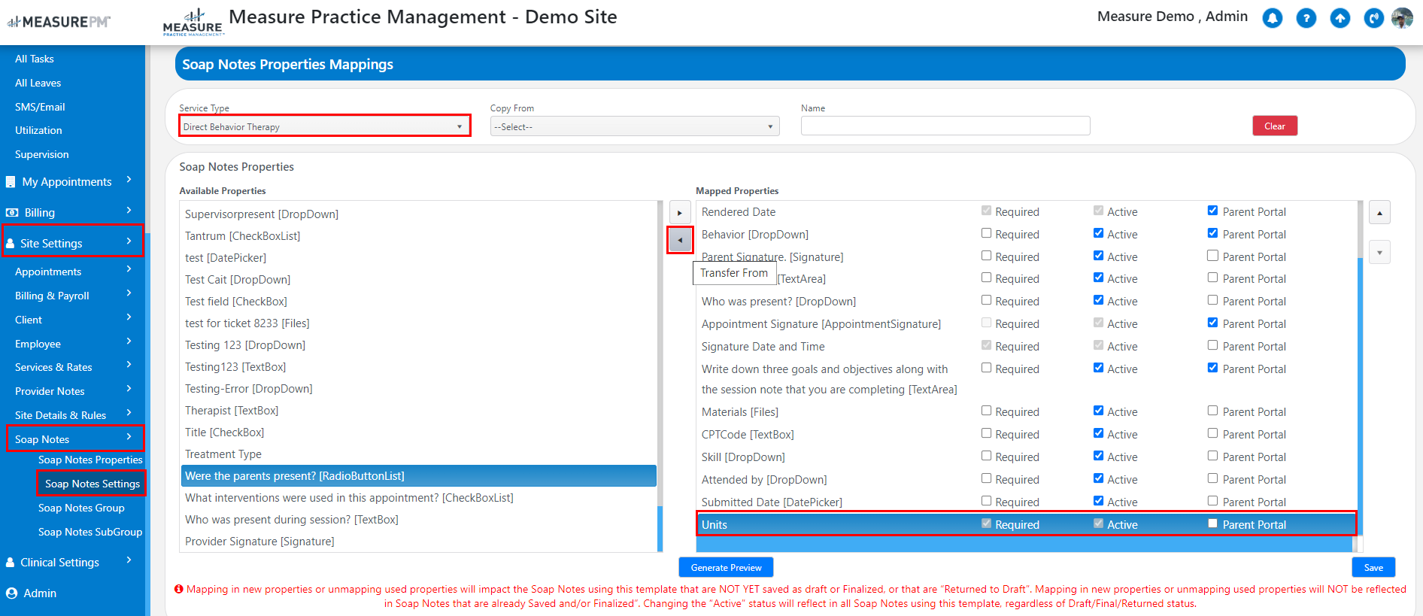Image resolution: width=1423 pixels, height=616 pixels.
Task: Click the My Appointments icon in sidebar
Action: (11, 182)
